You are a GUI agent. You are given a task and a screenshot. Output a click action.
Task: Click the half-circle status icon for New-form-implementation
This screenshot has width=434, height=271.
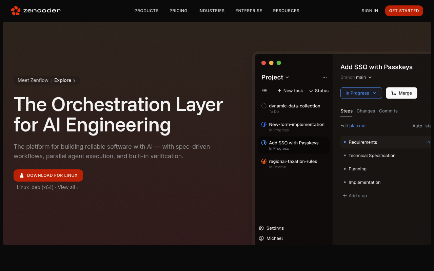click(x=264, y=125)
